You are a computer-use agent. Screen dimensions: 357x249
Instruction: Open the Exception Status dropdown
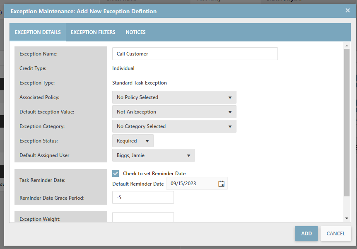133,141
